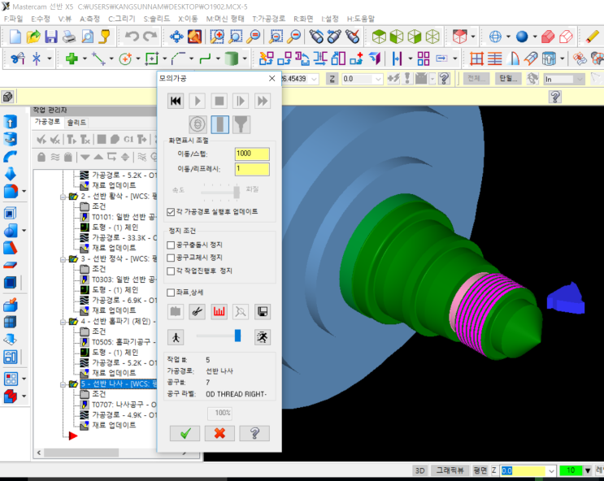Enable the 공구충돌시 정지 checkbox

pyautogui.click(x=171, y=245)
